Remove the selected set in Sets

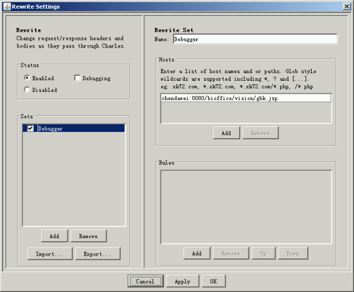(x=88, y=236)
